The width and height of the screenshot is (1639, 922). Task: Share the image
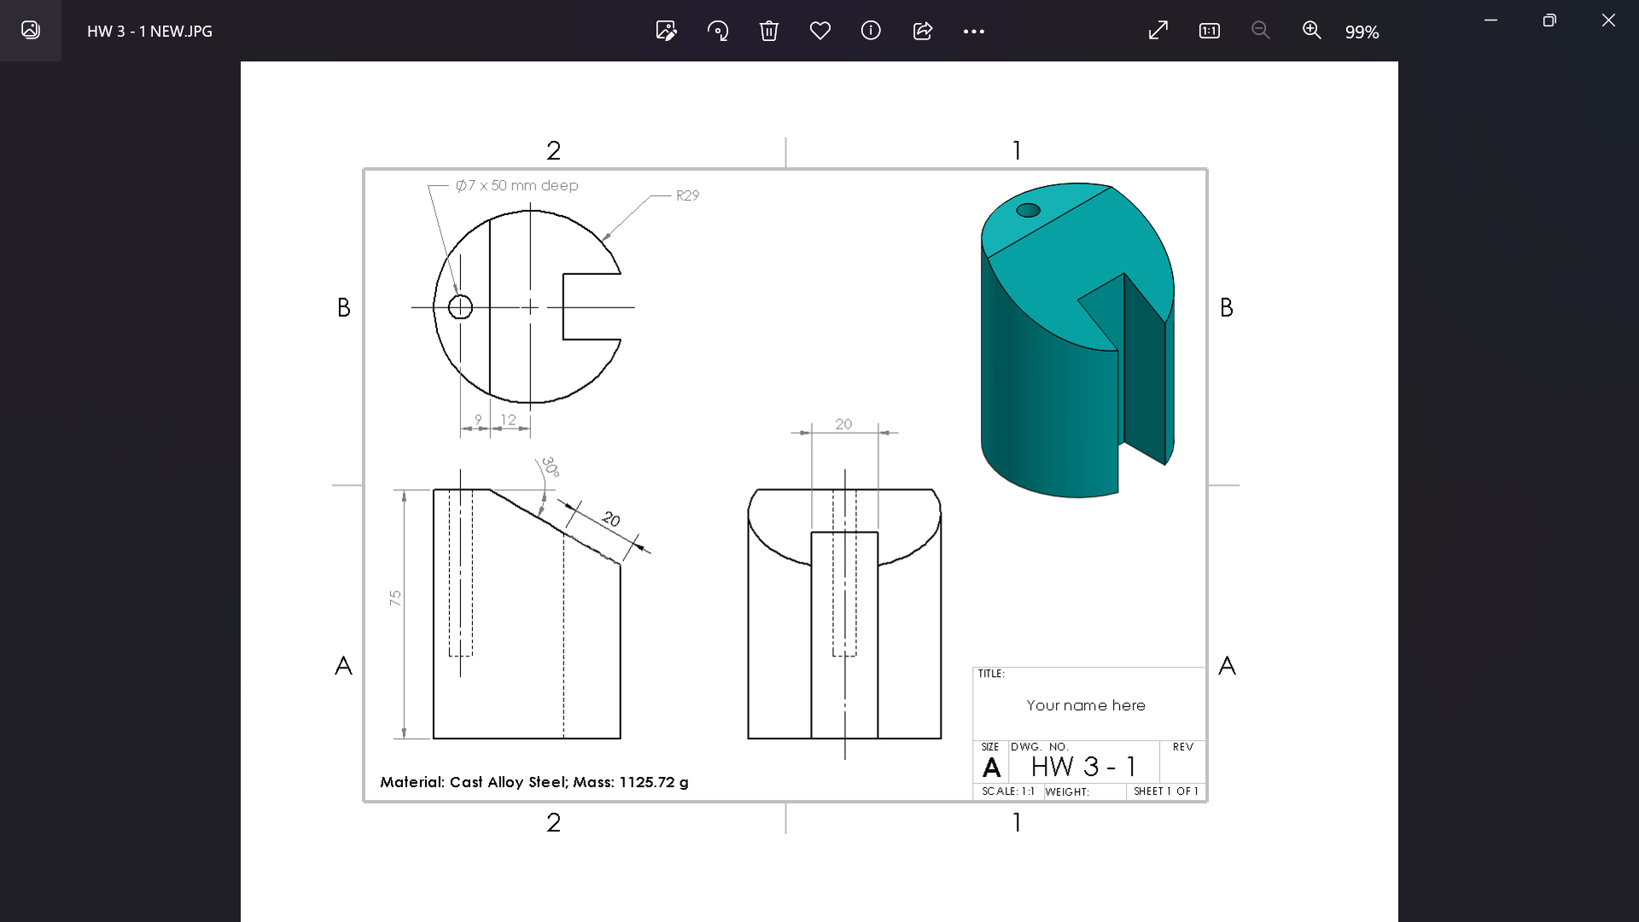[x=923, y=31]
